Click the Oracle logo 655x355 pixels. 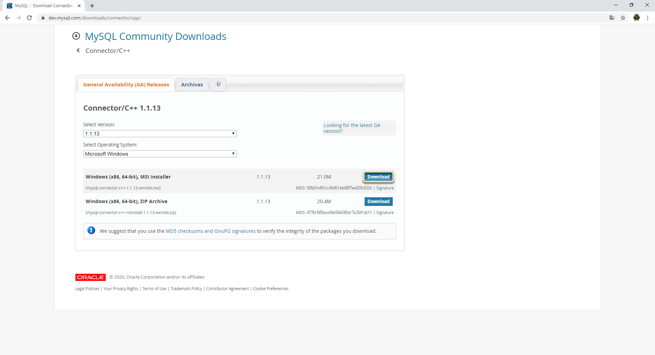[x=90, y=277]
